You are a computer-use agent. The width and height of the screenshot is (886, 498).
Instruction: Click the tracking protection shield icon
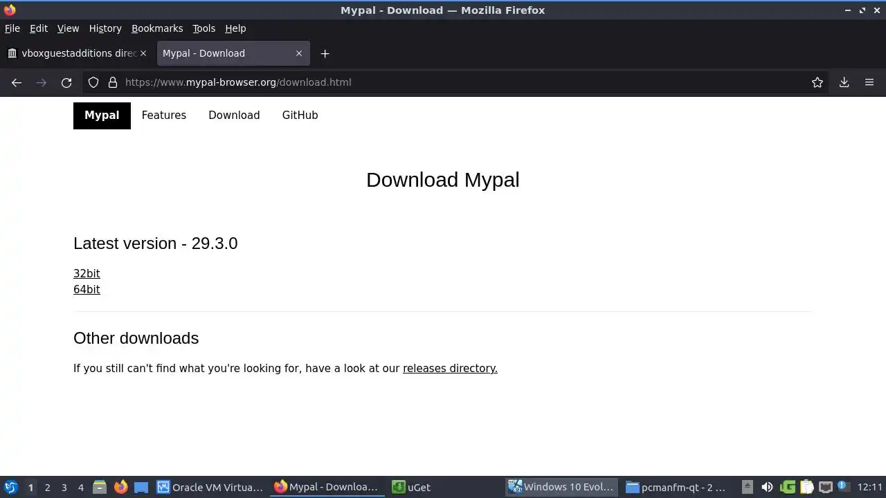(x=93, y=82)
